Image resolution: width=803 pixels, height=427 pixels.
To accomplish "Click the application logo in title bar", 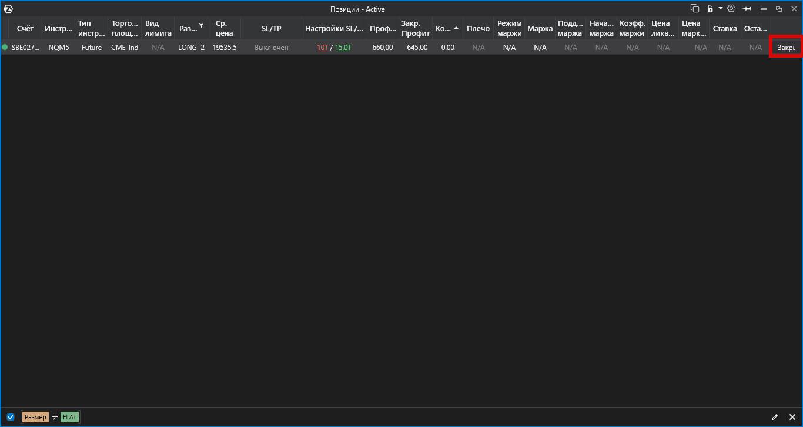I will tap(8, 9).
